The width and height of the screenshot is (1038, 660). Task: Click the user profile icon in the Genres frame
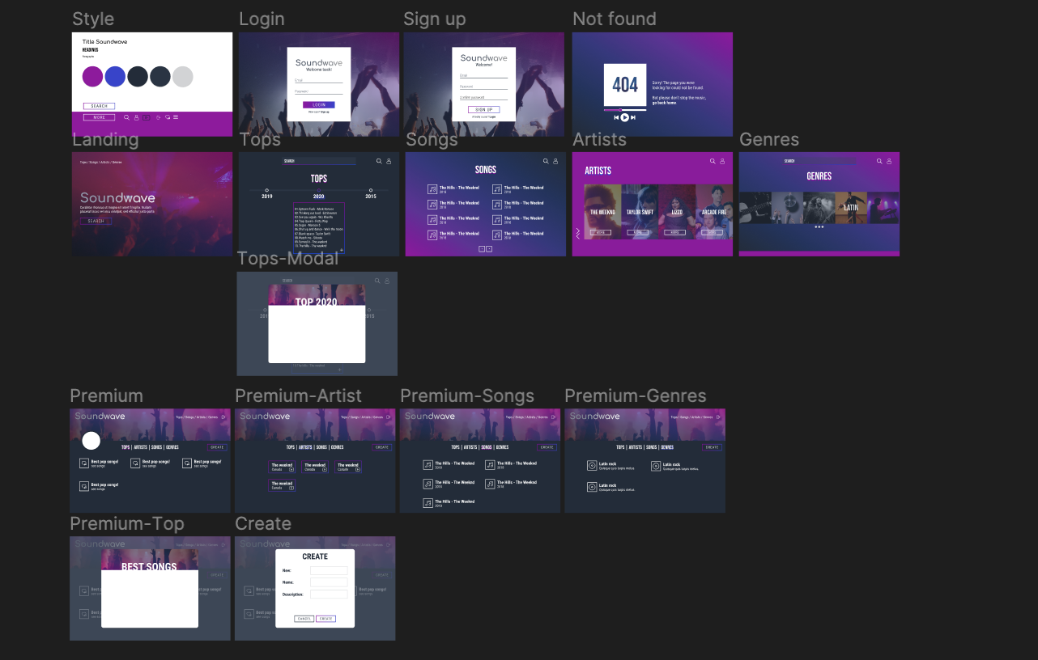point(889,162)
